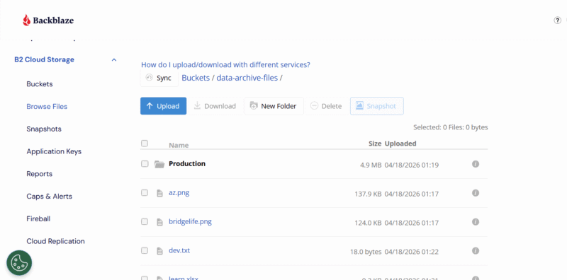Click the Backblaze flame logo

(x=26, y=21)
